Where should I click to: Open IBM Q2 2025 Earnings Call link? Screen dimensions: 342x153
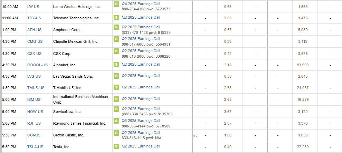coord(141,99)
